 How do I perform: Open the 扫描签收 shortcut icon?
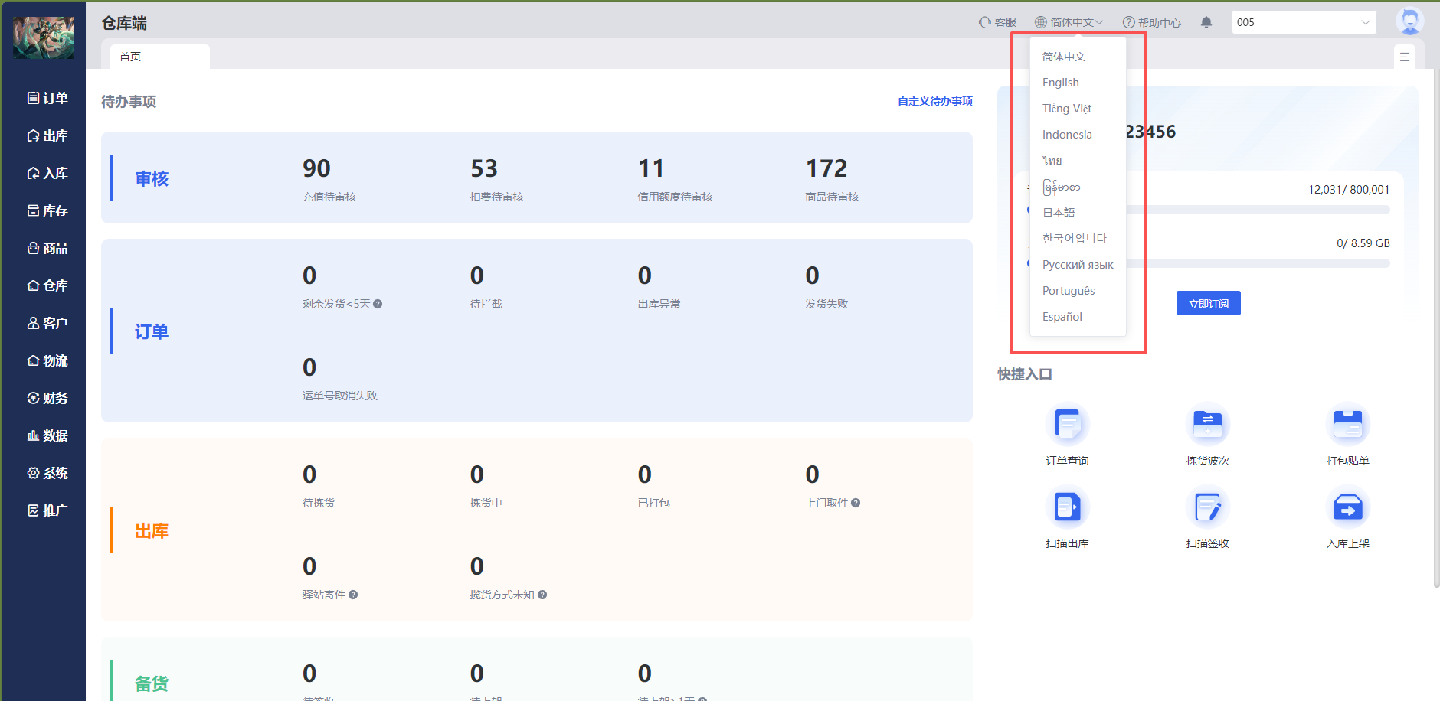click(x=1207, y=507)
